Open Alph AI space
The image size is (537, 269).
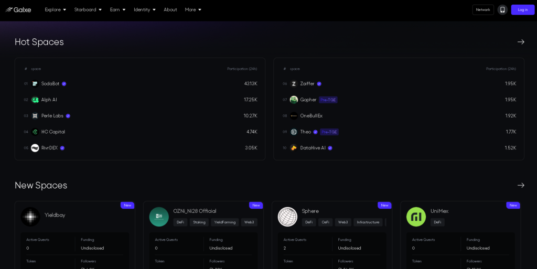pos(49,100)
